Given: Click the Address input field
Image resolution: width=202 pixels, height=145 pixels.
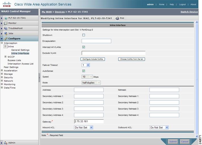Looking at the screenshot, I should 89,90.
